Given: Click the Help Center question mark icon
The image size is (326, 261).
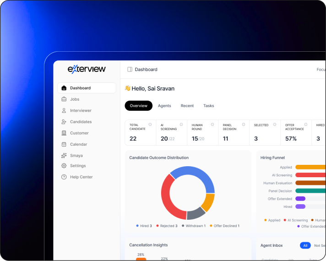Looking at the screenshot, I should point(64,177).
